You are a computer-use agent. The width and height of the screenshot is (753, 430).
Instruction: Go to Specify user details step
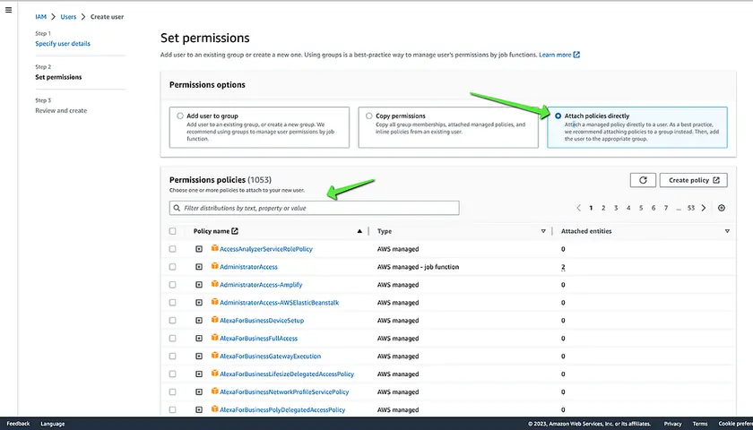63,44
